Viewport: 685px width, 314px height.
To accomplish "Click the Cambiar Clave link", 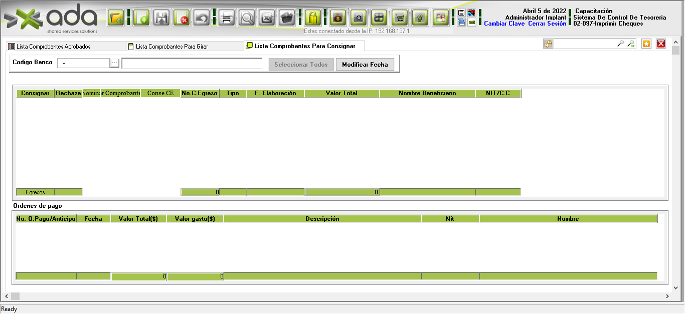I will [504, 24].
